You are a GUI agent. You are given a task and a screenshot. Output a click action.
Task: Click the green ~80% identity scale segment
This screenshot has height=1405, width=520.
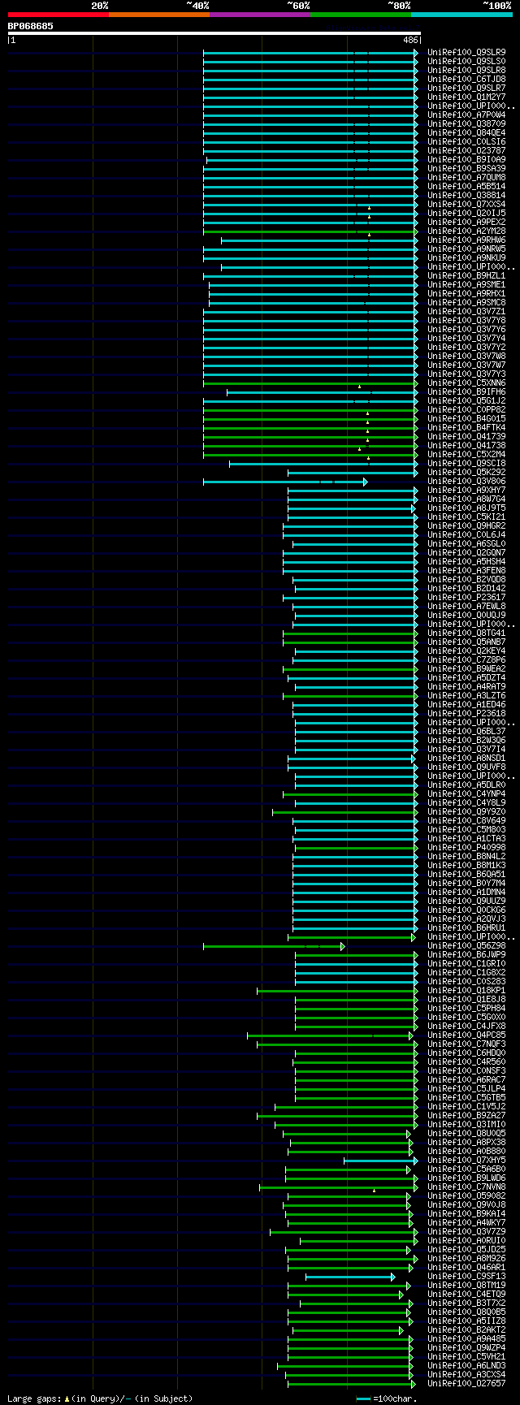click(360, 15)
